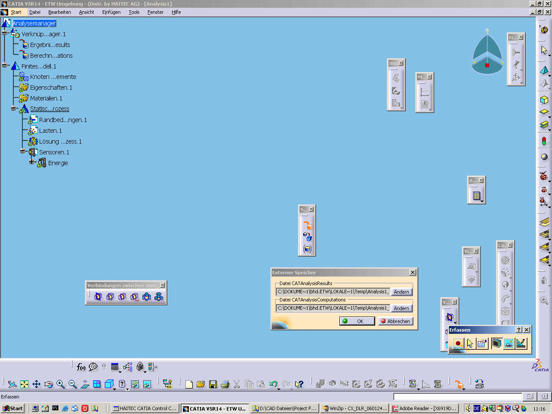This screenshot has height=414, width=552.
Task: Open the view mode cube dropdown arrow
Action: [114, 389]
